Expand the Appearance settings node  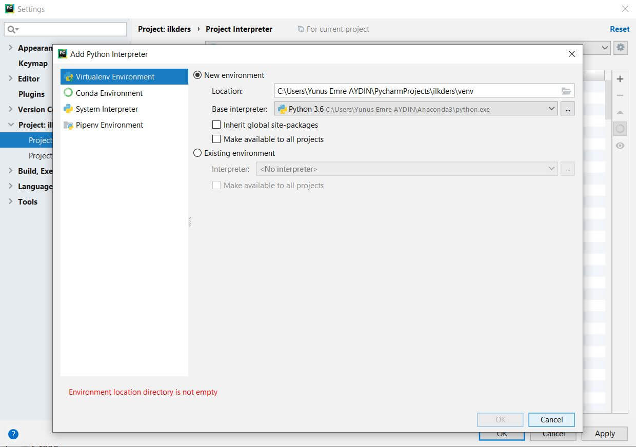11,48
